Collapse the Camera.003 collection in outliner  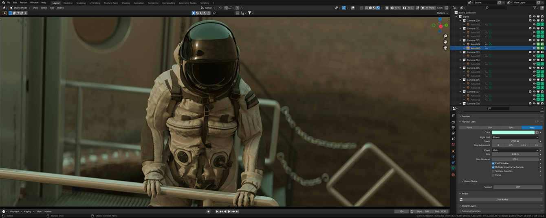(x=460, y=52)
